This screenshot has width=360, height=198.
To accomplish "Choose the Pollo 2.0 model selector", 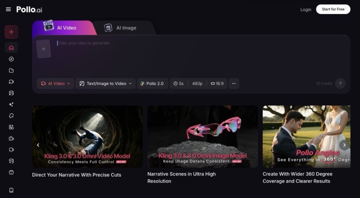I will pos(152,84).
